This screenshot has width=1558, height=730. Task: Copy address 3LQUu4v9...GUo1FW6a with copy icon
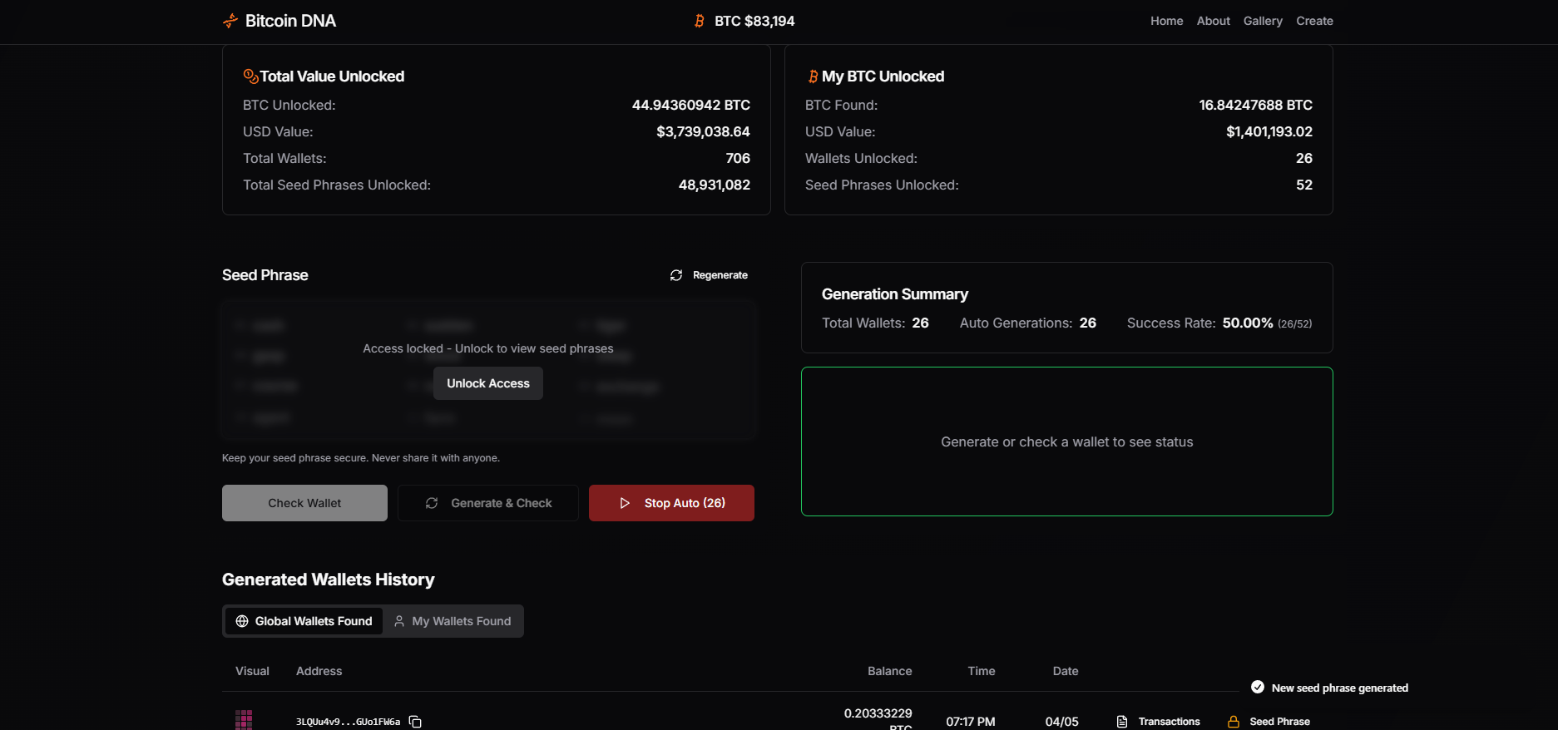(415, 722)
